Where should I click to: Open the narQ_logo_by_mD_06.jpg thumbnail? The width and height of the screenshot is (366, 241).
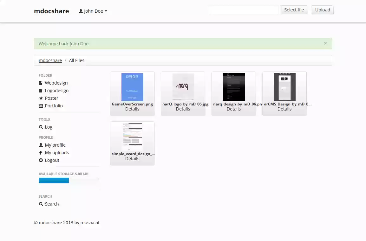[183, 87]
